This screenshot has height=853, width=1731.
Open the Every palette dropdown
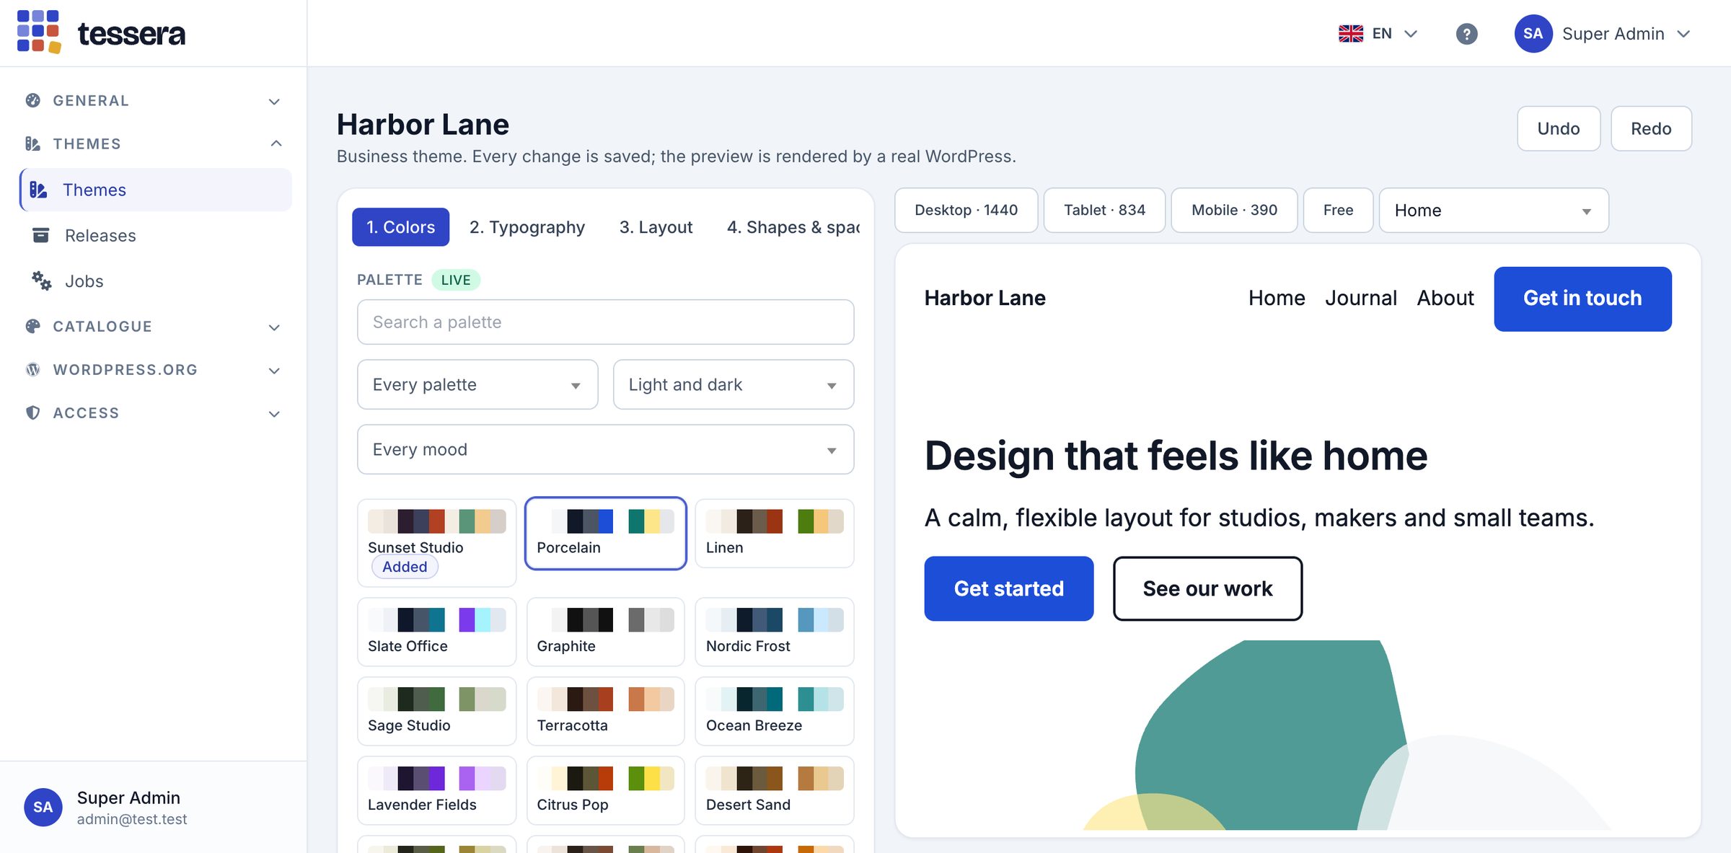[477, 384]
